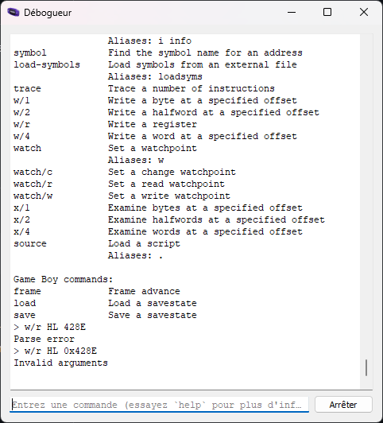Click the "Save a savestate" description
The height and width of the screenshot is (423, 383).
point(153,315)
